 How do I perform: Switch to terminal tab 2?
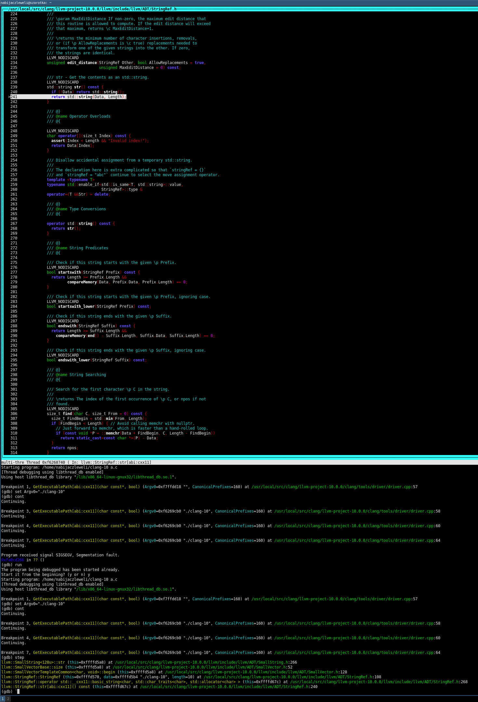pos(8,698)
